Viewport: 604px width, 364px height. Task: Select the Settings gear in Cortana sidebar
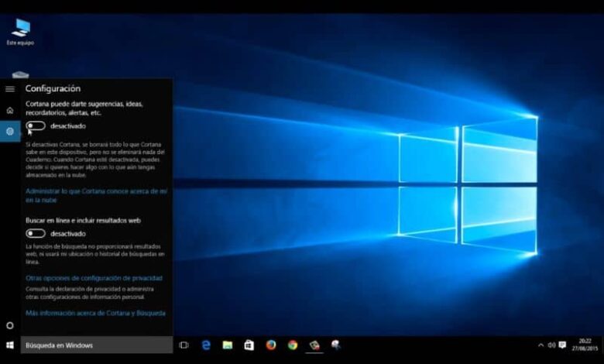tap(10, 132)
